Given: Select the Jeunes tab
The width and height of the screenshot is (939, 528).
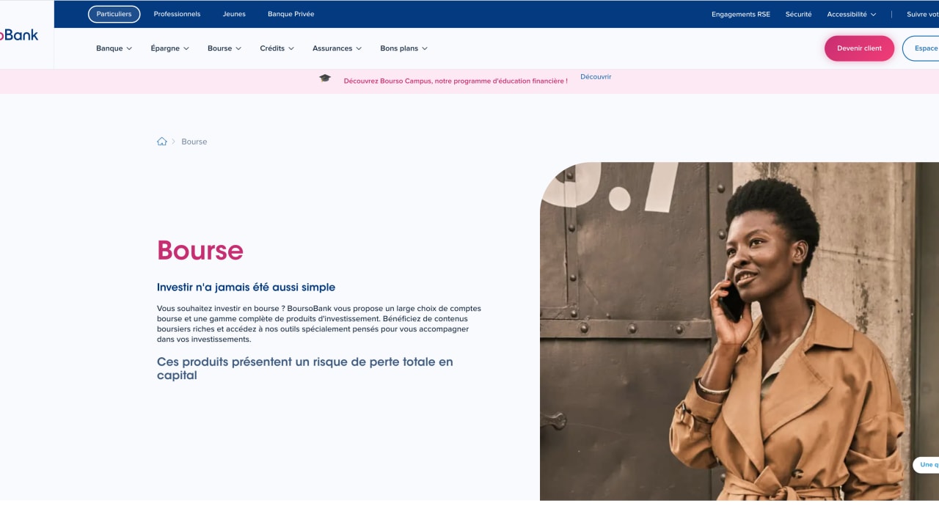Looking at the screenshot, I should click(234, 13).
